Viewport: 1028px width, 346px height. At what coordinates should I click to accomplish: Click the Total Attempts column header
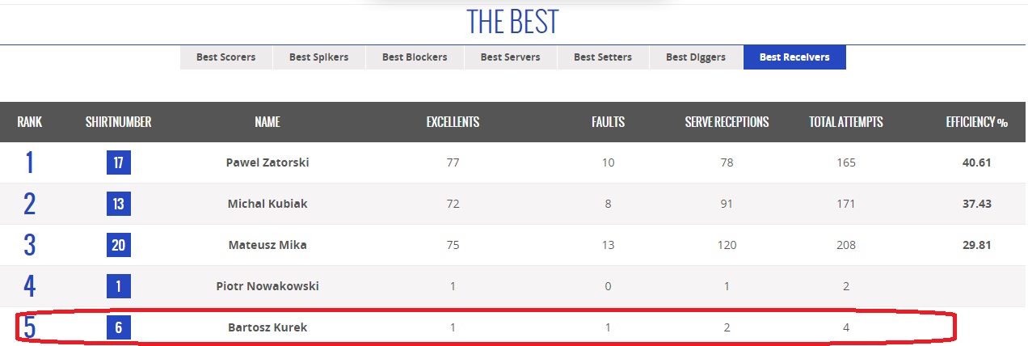point(845,123)
